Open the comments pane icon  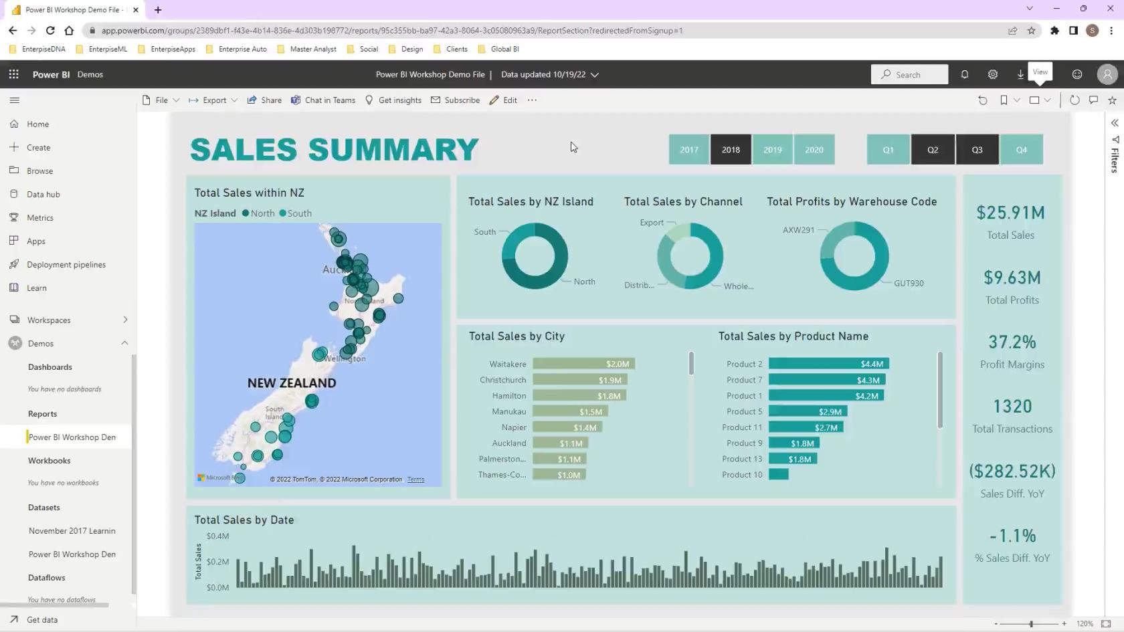pos(1093,100)
